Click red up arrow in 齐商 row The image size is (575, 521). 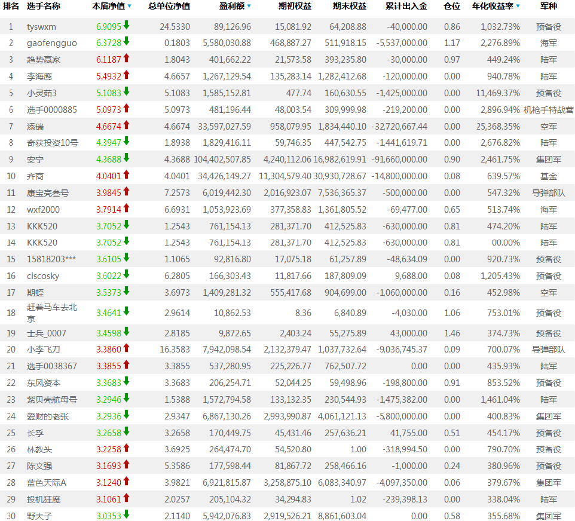(x=127, y=174)
